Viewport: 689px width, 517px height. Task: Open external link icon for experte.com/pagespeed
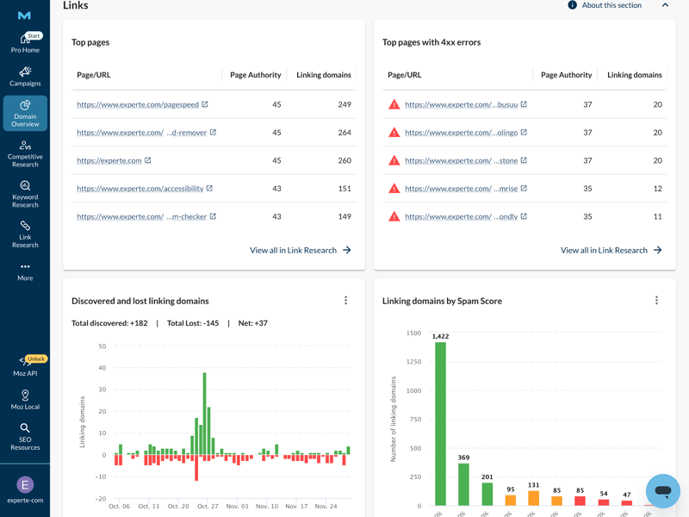pyautogui.click(x=205, y=104)
